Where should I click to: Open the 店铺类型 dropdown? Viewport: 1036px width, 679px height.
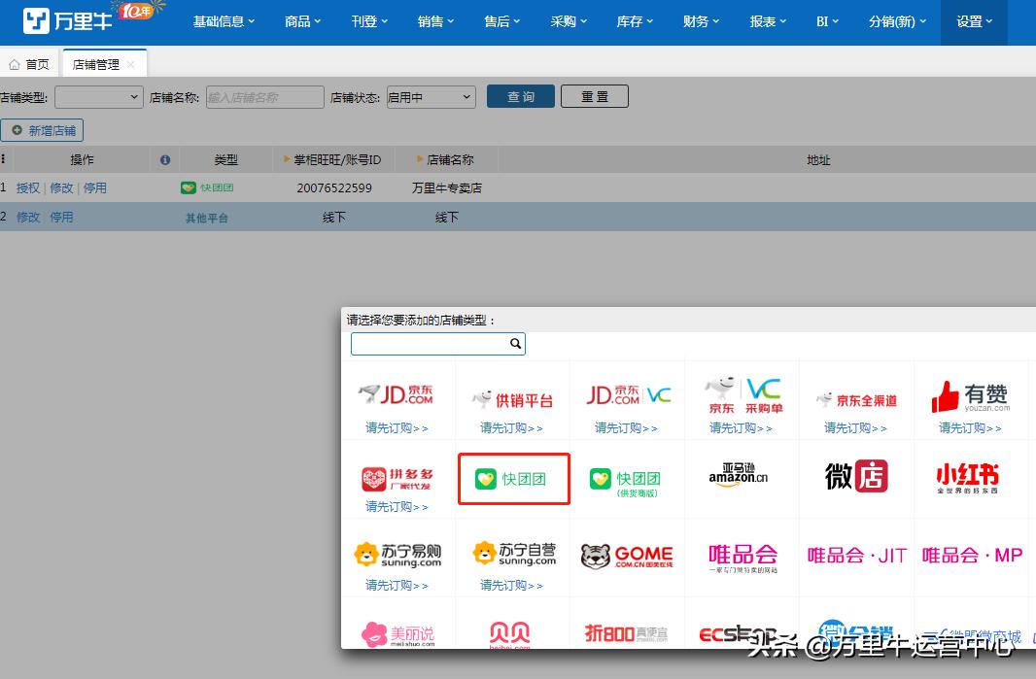pyautogui.click(x=98, y=97)
